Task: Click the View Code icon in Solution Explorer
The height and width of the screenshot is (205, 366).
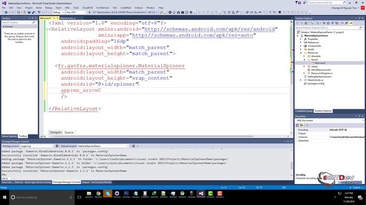Action: [x=342, y=23]
